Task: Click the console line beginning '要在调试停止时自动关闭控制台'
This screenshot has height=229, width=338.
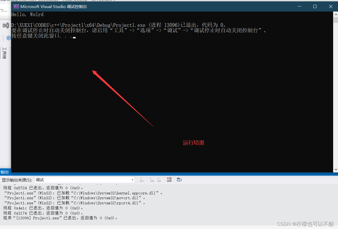Action: tap(139, 31)
